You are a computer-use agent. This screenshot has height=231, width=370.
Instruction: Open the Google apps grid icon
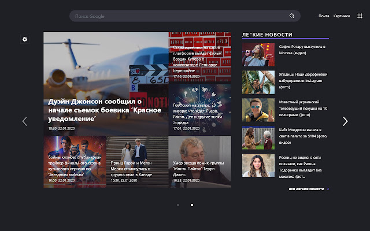click(x=360, y=16)
